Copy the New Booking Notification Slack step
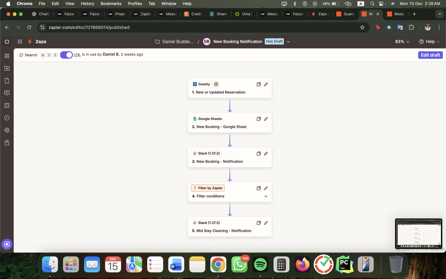446x279 pixels. 259,154
